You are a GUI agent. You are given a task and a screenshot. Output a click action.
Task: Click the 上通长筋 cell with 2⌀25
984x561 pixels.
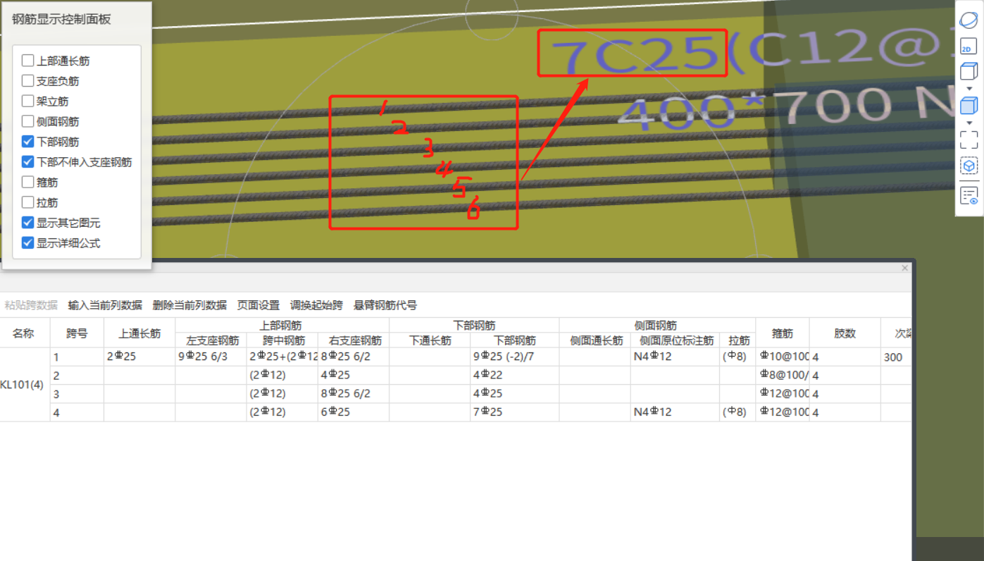[139, 357]
